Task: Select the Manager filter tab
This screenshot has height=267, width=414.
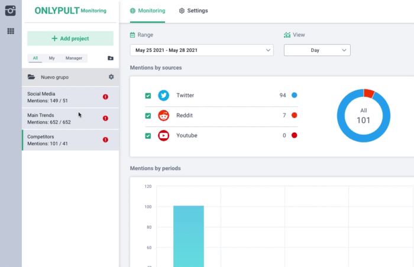Action: (x=74, y=58)
